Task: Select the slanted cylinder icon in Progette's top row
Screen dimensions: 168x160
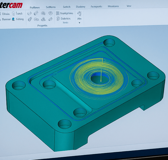Action: click(36, 13)
